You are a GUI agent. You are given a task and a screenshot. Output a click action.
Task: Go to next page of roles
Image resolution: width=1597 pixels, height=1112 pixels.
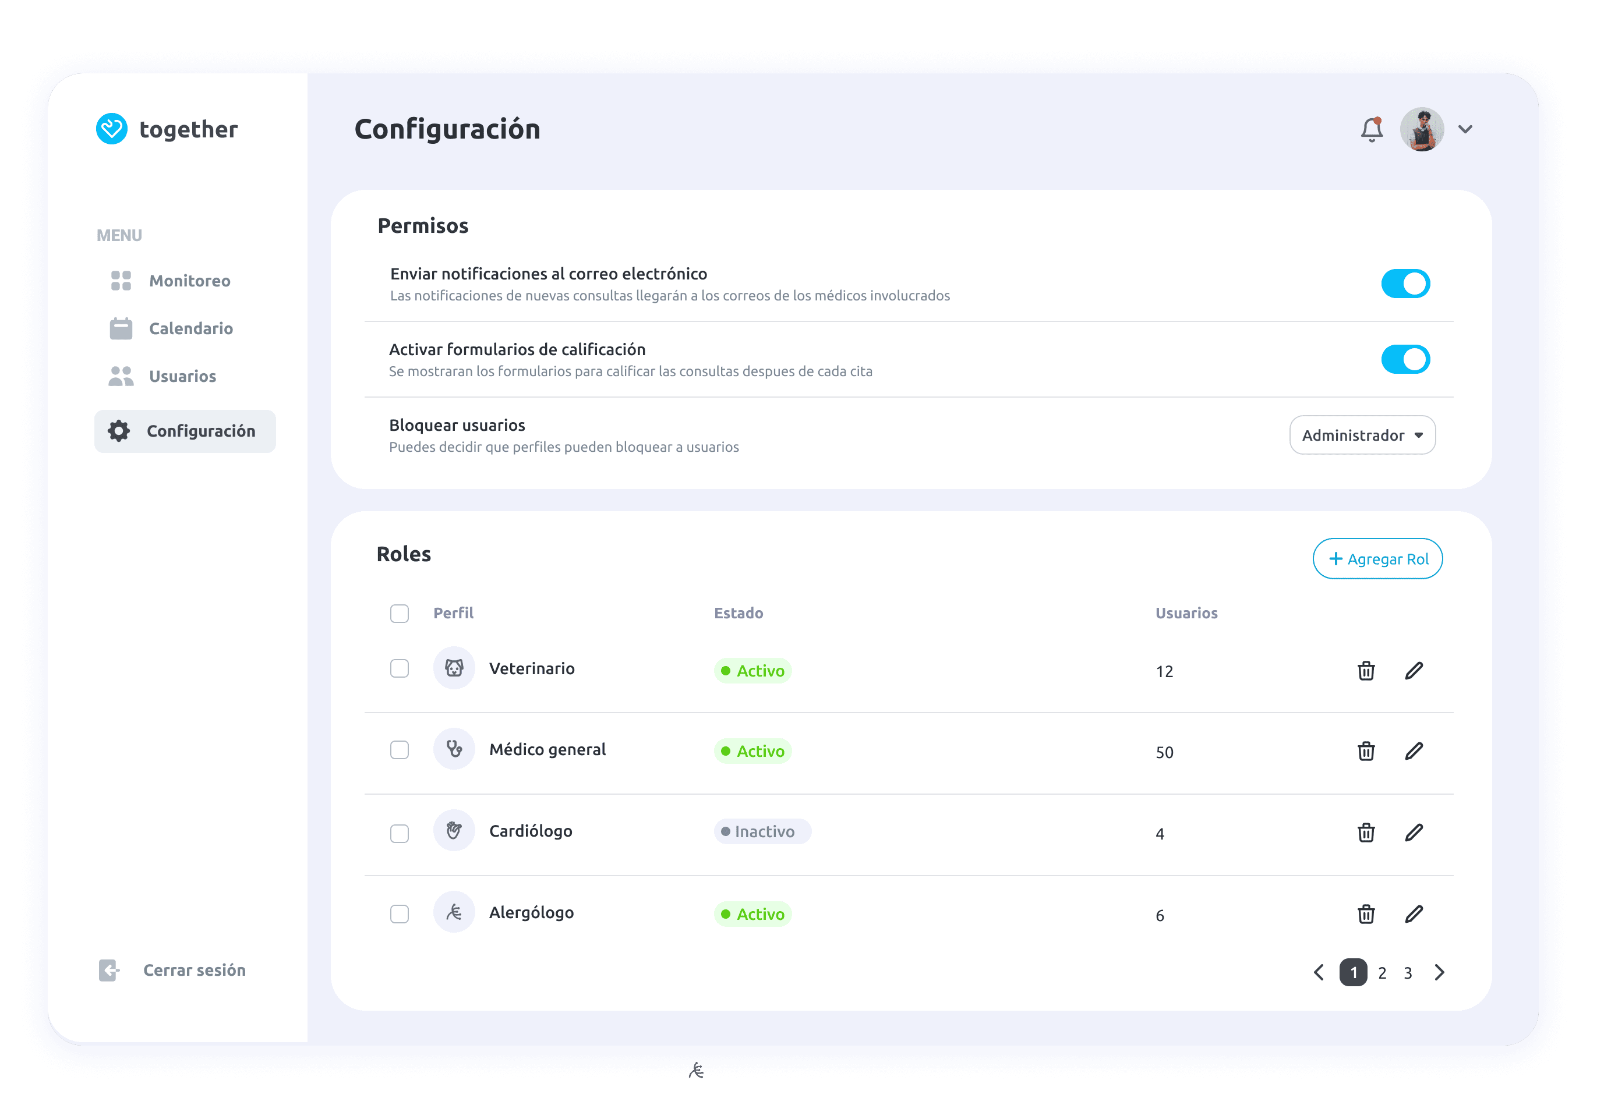1439,972
